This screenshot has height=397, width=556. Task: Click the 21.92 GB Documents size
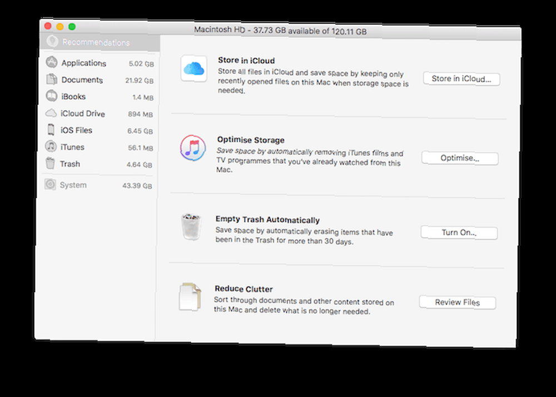pyautogui.click(x=140, y=81)
